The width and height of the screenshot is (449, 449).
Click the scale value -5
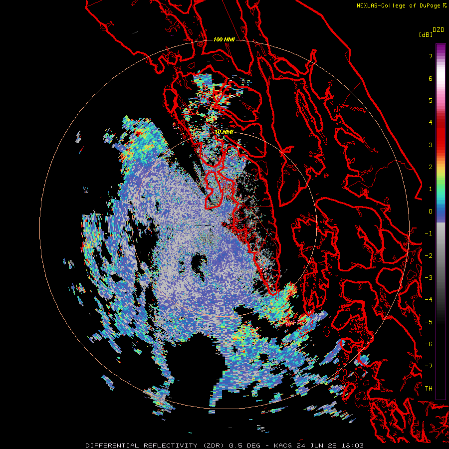point(429,322)
